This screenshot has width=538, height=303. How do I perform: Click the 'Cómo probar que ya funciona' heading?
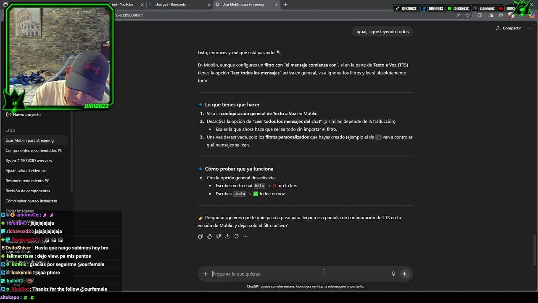coord(239,169)
